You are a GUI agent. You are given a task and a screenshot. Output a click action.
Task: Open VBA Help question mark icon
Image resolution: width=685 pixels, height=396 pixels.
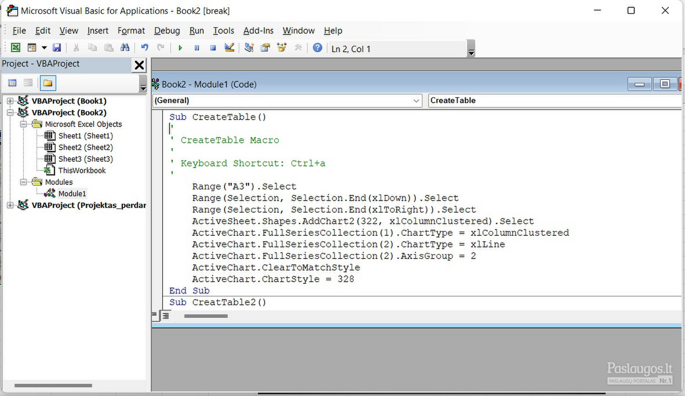click(x=318, y=48)
